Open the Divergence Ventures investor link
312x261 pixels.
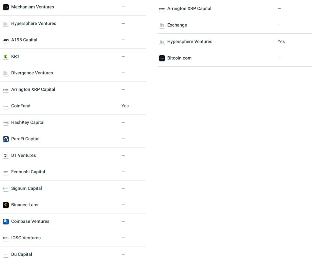pos(32,73)
